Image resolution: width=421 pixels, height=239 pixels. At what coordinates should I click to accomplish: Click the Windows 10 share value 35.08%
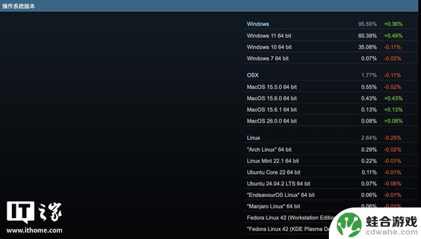tap(367, 47)
